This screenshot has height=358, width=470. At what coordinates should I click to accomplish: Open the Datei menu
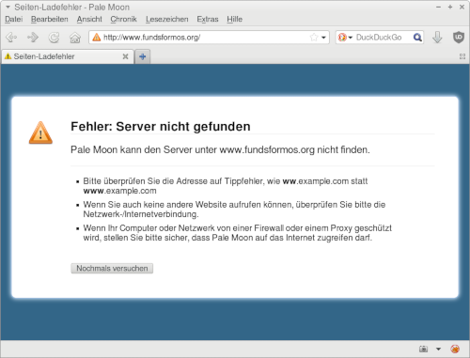pos(14,19)
